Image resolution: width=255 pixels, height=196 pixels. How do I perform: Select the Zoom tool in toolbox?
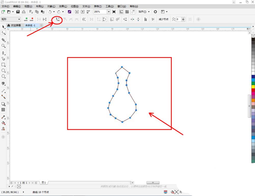(3, 46)
